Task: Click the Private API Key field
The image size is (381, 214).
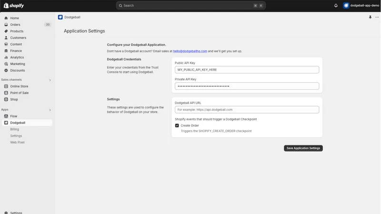Action: 247,86
